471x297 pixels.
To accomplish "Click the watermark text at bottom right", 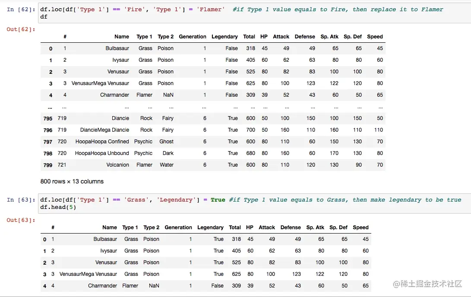I will pyautogui.click(x=427, y=284).
